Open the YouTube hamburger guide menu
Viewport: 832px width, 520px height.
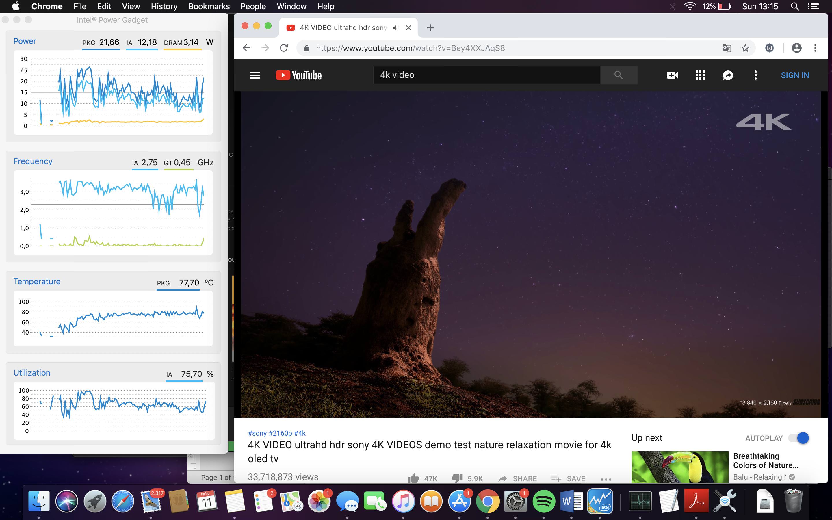255,75
